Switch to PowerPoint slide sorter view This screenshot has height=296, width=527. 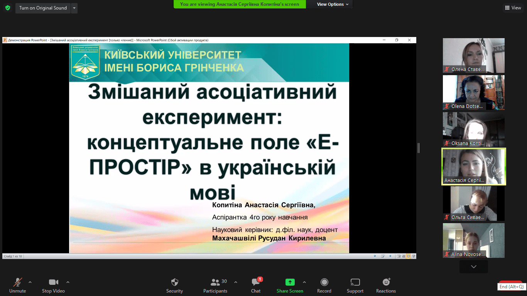[x=404, y=256]
